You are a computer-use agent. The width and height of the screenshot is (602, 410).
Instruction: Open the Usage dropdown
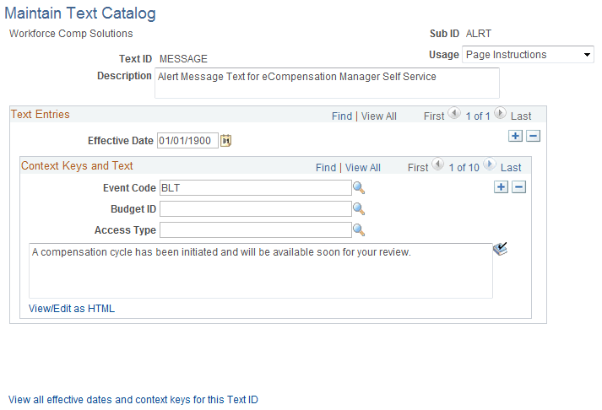[529, 55]
